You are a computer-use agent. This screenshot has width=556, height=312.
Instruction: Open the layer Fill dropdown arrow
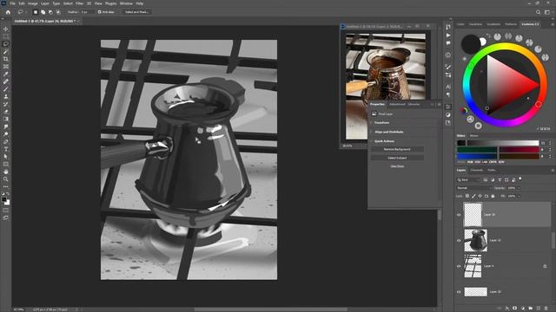[x=519, y=196]
